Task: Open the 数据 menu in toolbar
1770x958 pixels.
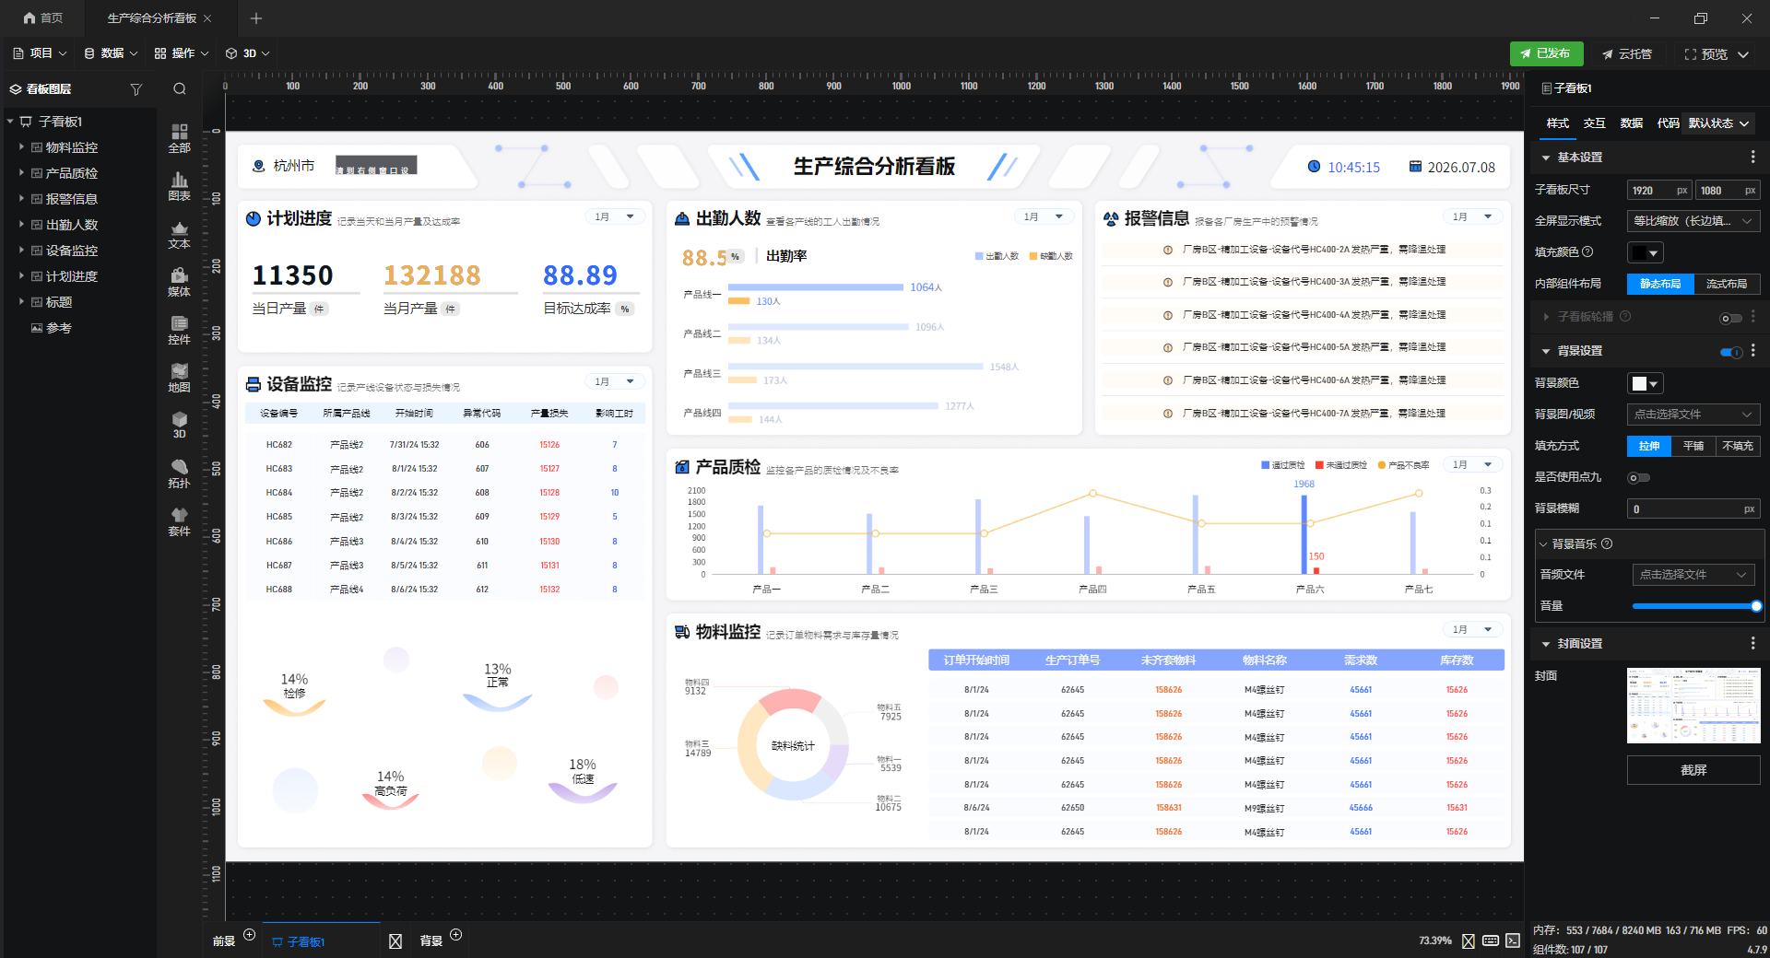Action: click(111, 53)
